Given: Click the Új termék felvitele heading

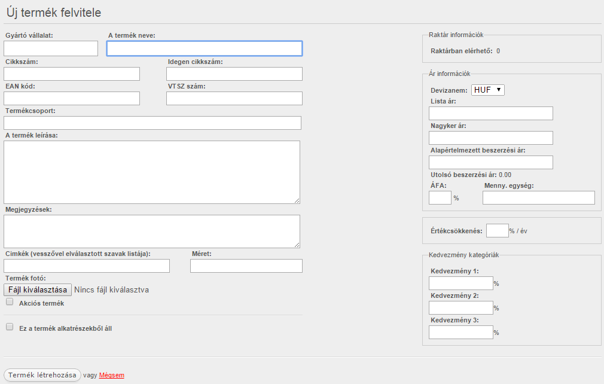Looking at the screenshot, I should [54, 13].
